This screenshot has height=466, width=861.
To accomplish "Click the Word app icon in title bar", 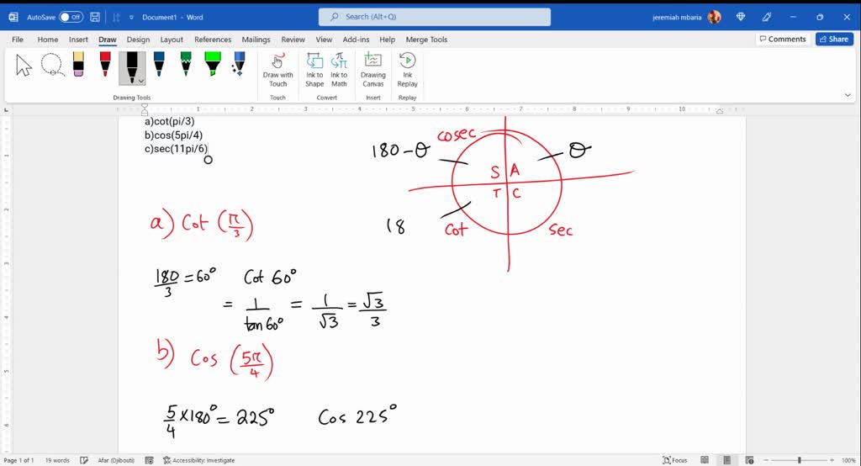I will [13, 17].
